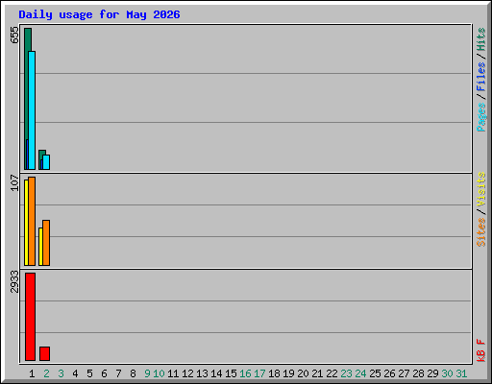Click the 655 value on the top axis
Screen dimensions: 492x384
point(14,36)
